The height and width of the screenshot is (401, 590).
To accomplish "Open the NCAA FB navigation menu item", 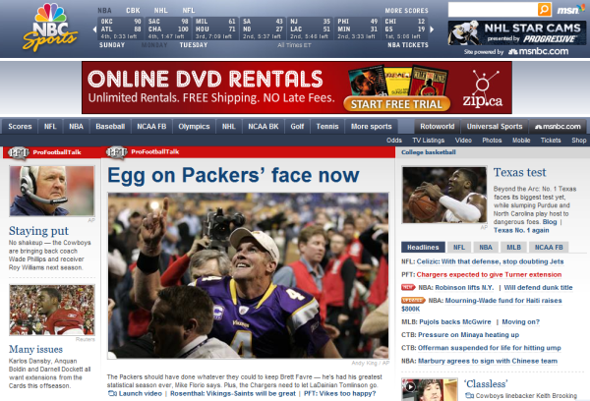I will pos(151,127).
